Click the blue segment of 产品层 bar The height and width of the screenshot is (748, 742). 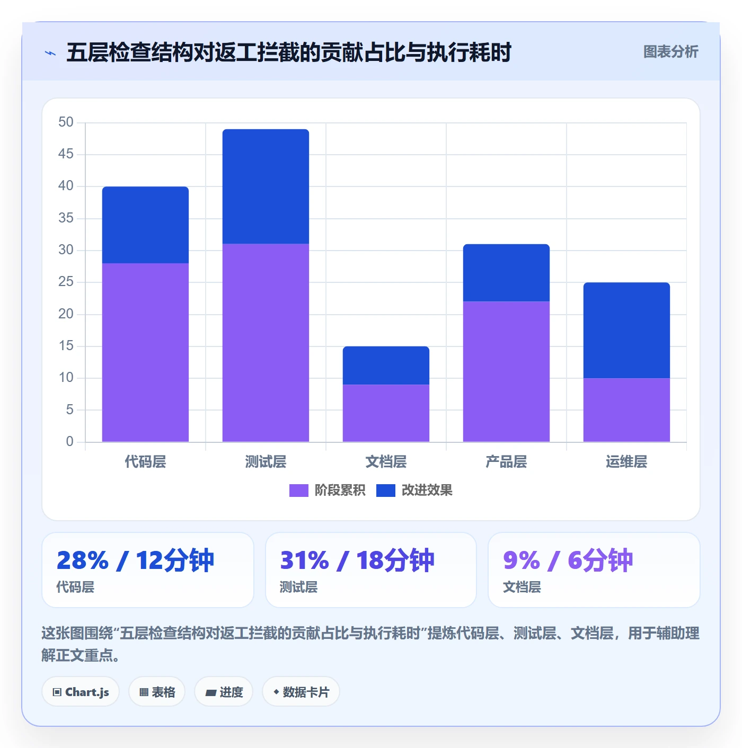click(x=506, y=273)
